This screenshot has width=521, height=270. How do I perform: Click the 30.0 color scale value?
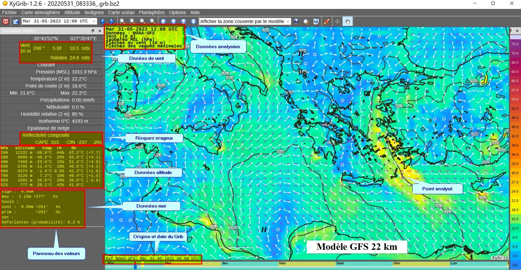click(515, 173)
